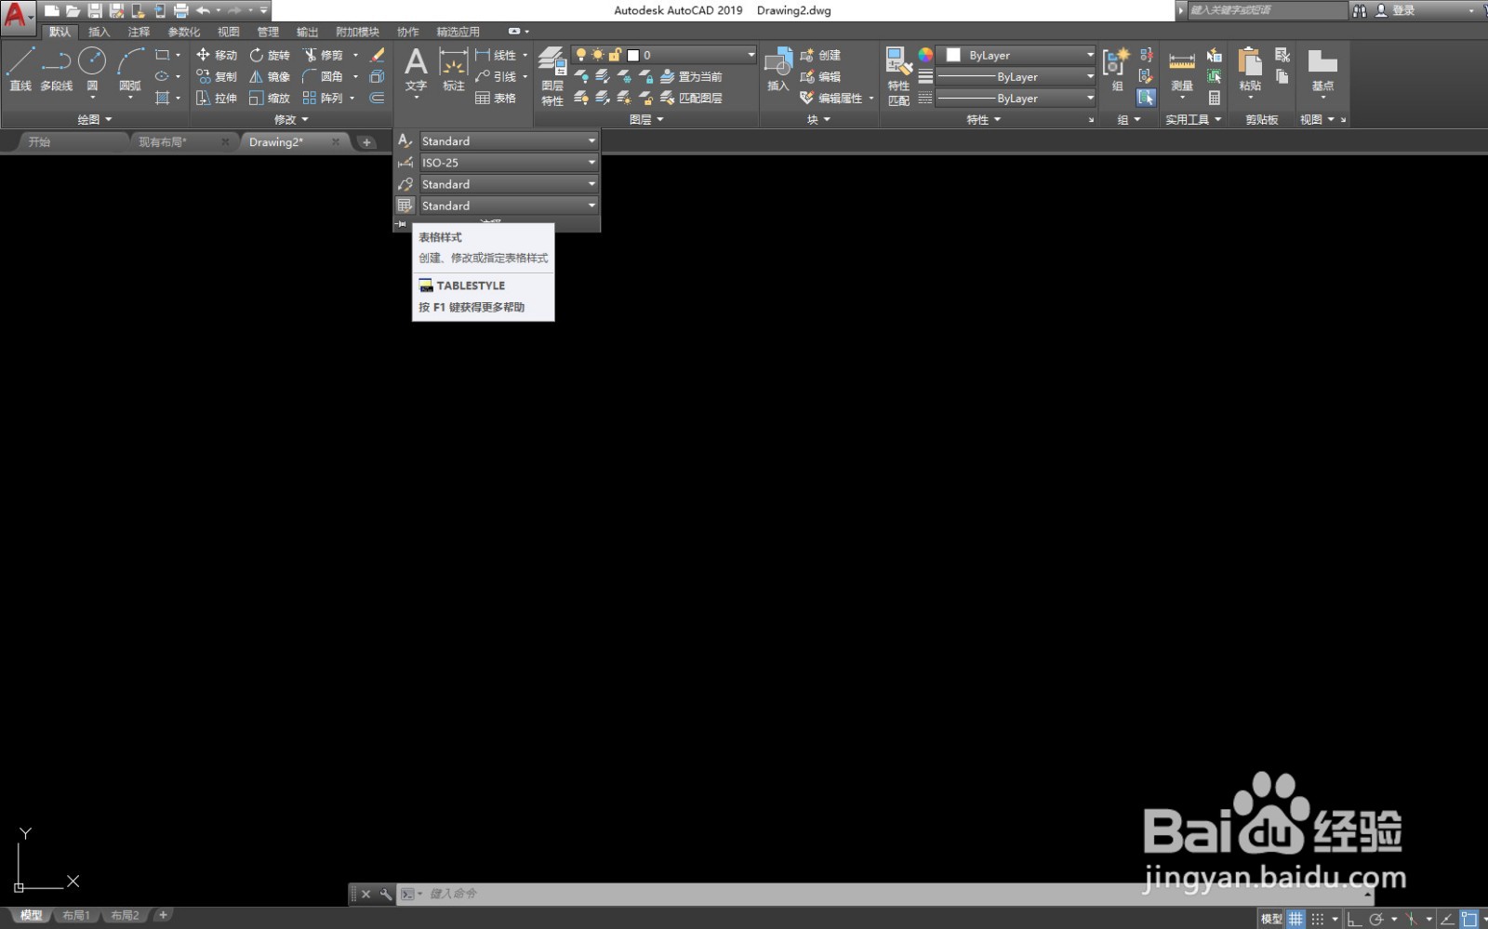Switch to the 插入 ribbon tab
The image size is (1488, 929).
click(x=99, y=32)
